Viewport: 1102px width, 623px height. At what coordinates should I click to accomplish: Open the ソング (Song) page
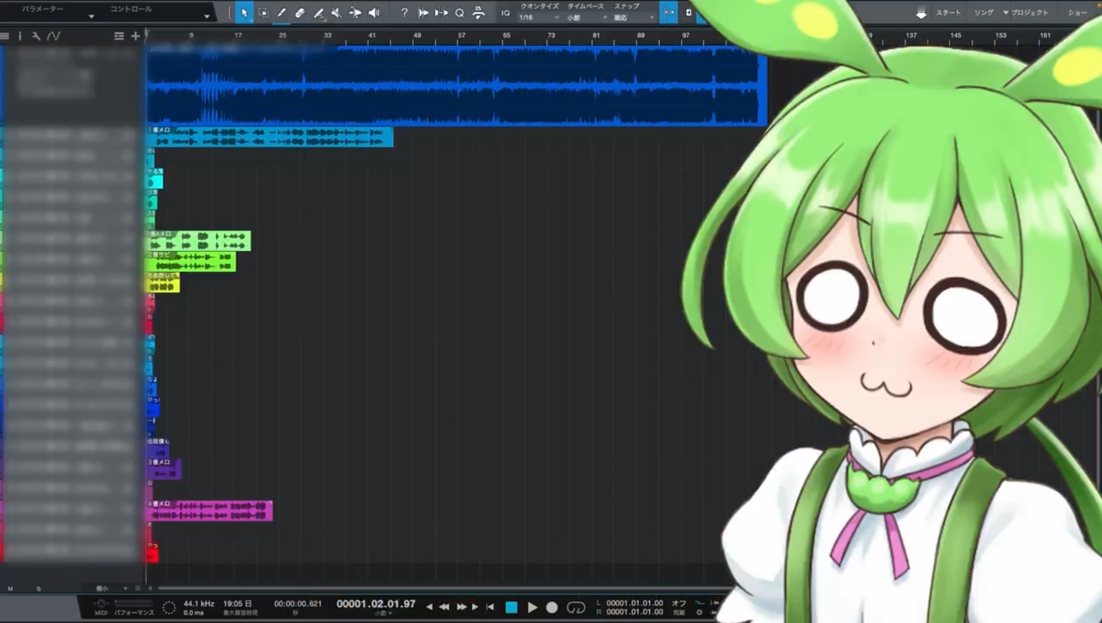click(983, 12)
